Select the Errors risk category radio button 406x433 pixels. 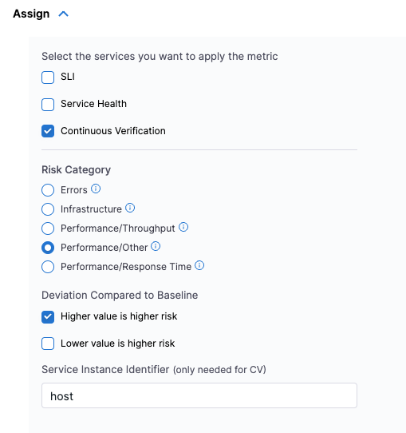pos(48,190)
